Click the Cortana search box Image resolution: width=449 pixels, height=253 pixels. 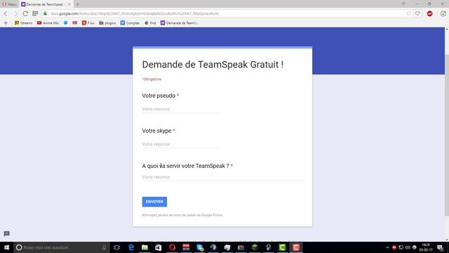tap(62, 247)
